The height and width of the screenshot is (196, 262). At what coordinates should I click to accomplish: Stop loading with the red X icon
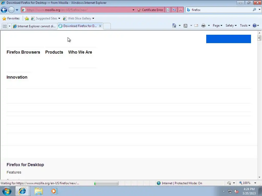(x=181, y=10)
